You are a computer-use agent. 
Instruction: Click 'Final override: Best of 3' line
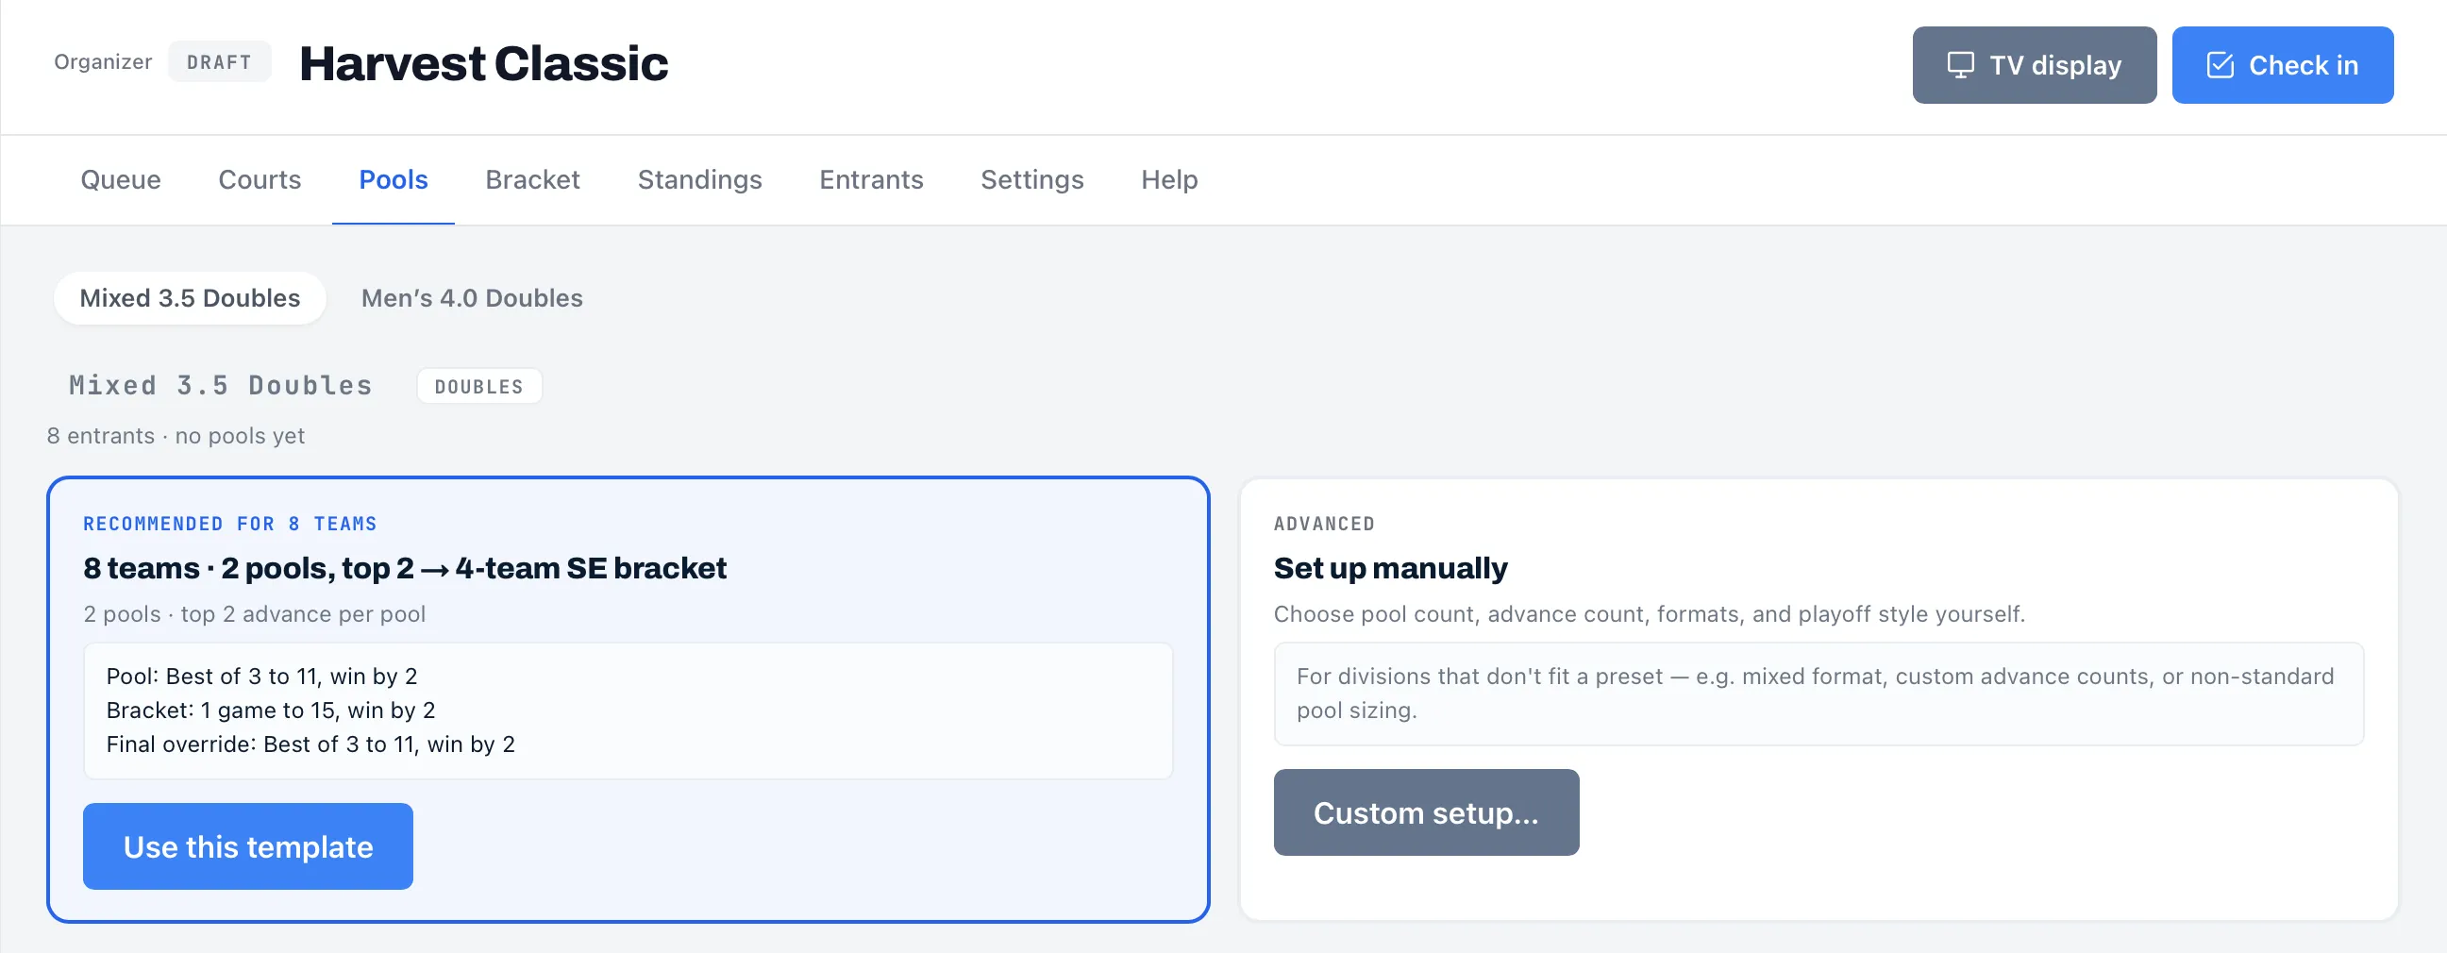click(x=310, y=744)
